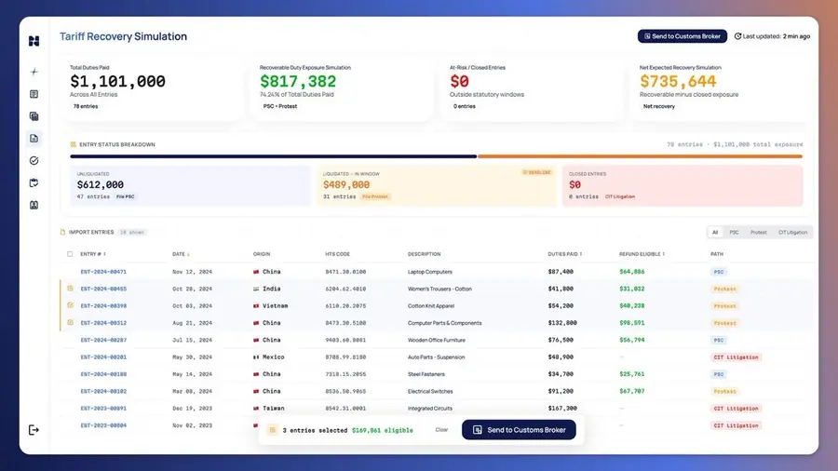Click CIT Litigation badge for Integrated Circuits
This screenshot has height=471, width=838.
(736, 409)
